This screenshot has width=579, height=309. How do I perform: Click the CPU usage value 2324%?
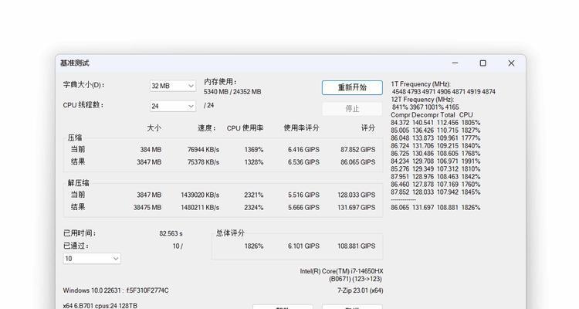click(254, 208)
